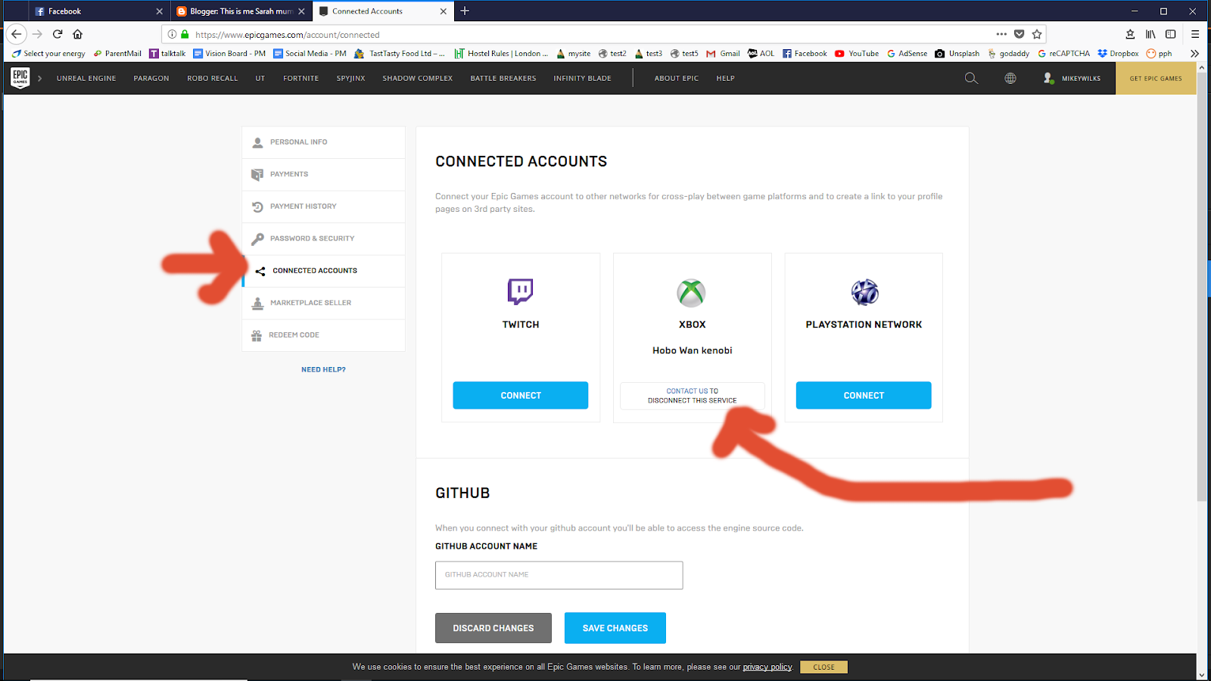
Task: Open About Epic in top navigation
Action: 677,78
